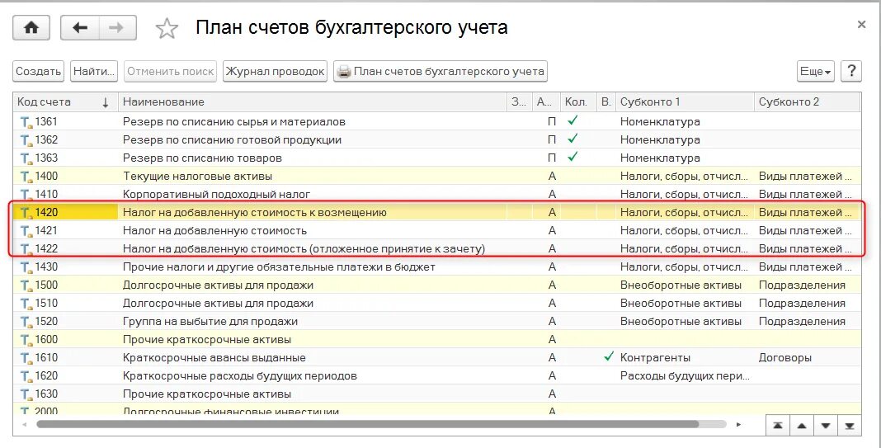Click account icon of row 1520
This screenshot has width=881, height=448.
click(26, 322)
